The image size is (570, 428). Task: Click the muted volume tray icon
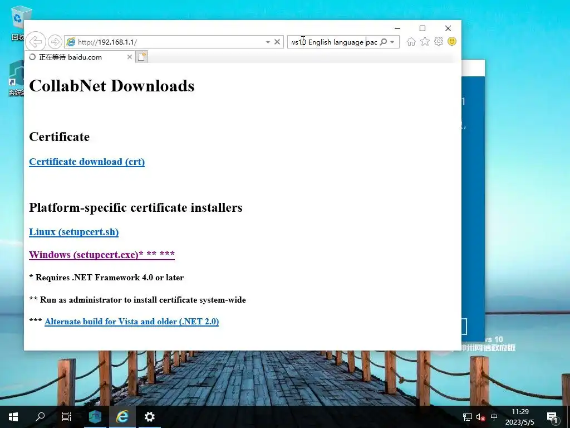(x=480, y=417)
